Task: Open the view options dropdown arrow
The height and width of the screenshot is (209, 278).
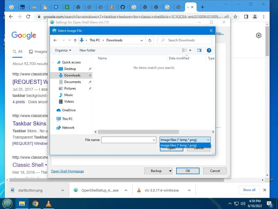Action: click(190, 50)
